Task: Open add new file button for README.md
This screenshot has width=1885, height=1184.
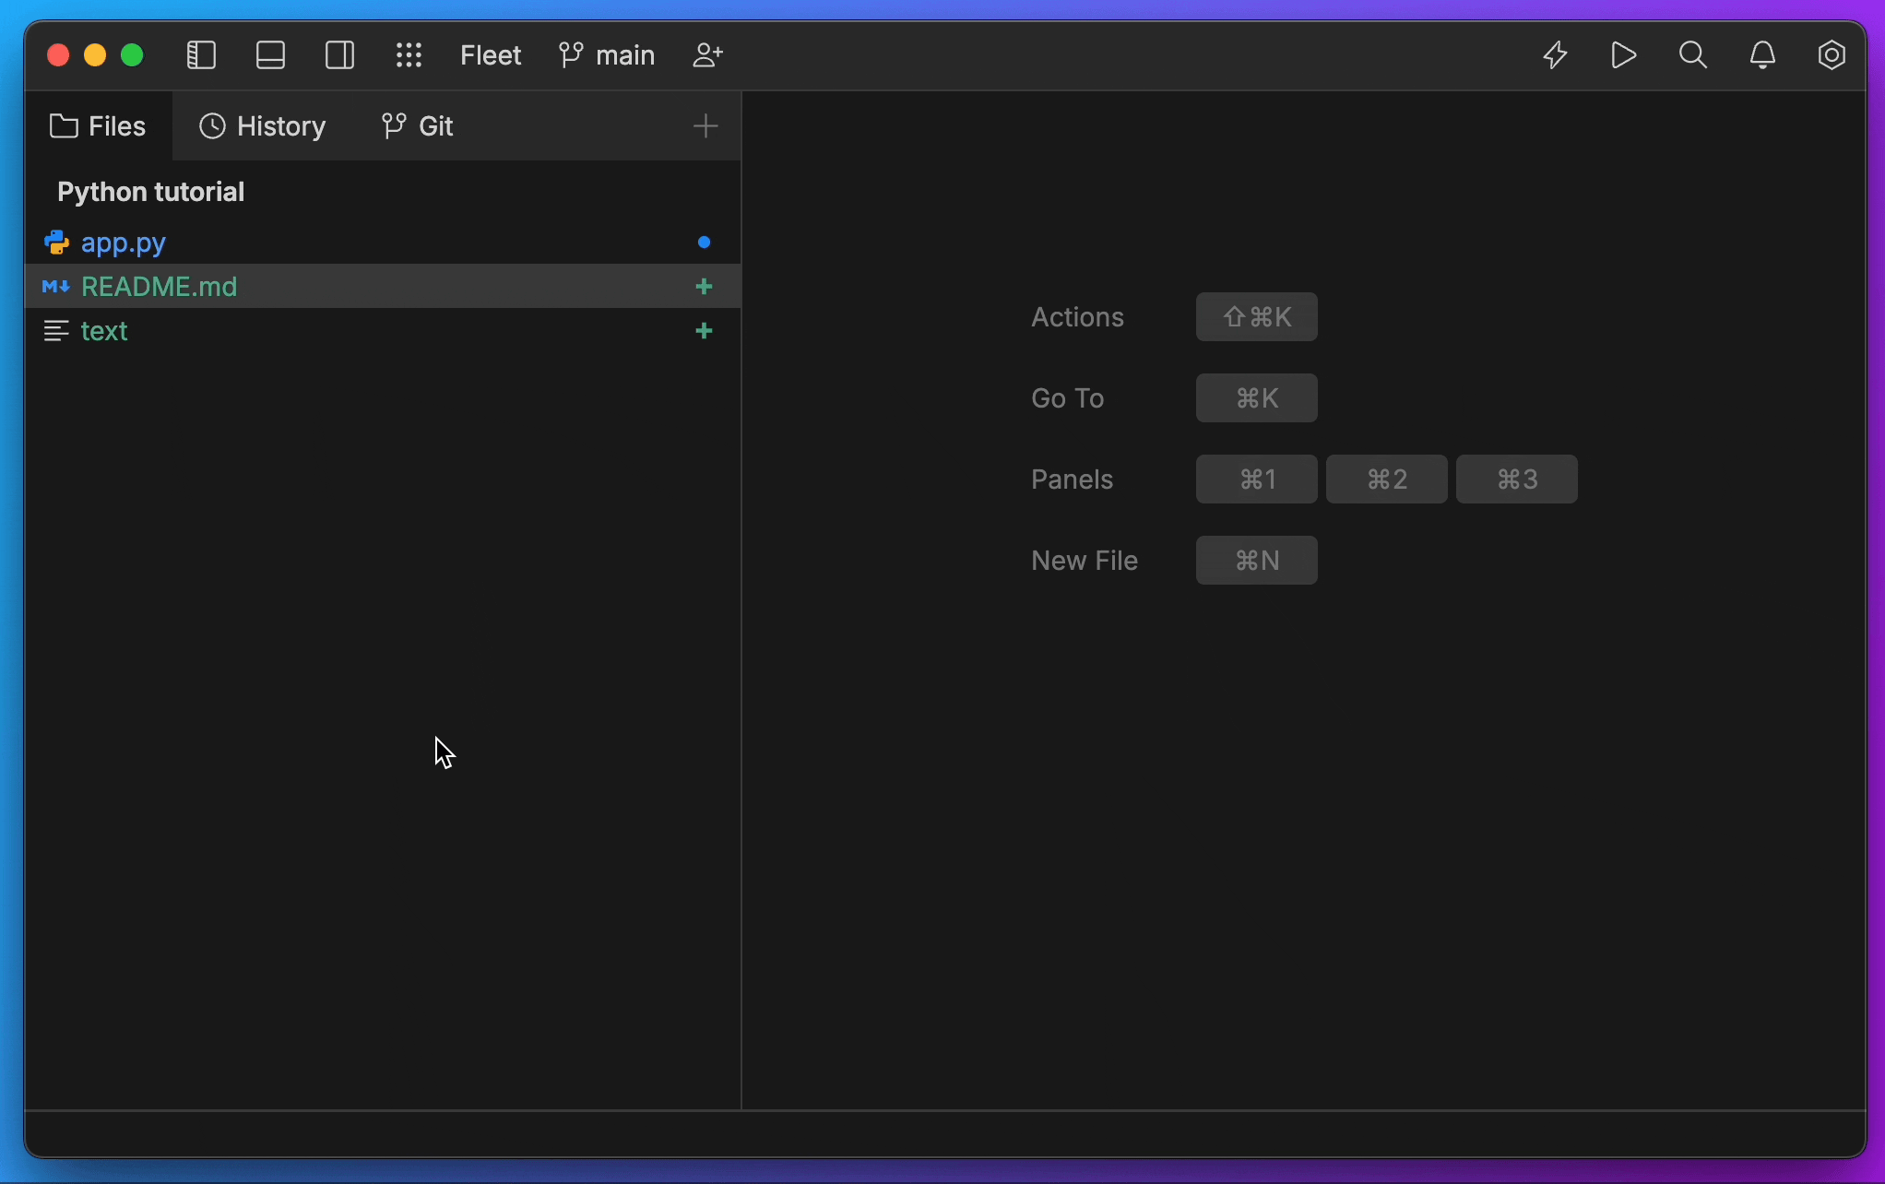Action: pyautogui.click(x=704, y=287)
